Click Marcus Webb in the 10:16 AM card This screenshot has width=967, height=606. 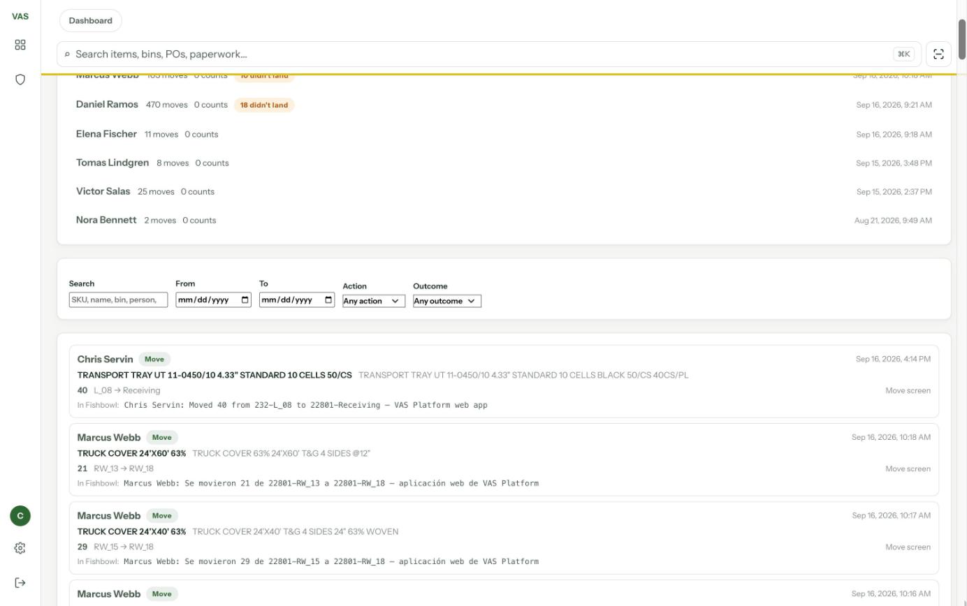click(109, 593)
